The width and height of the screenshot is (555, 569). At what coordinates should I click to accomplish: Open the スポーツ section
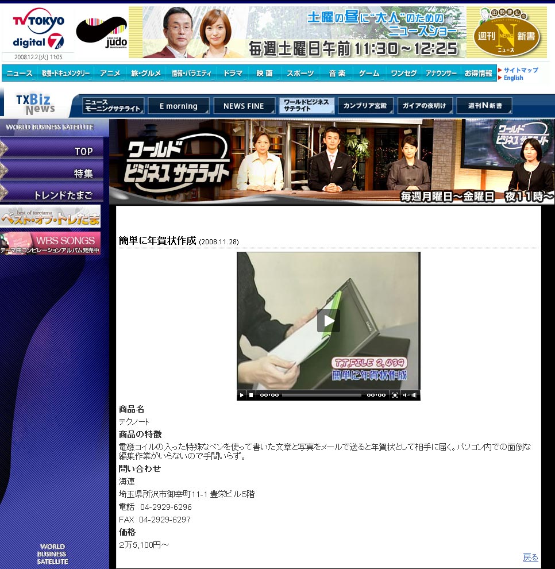[x=300, y=74]
